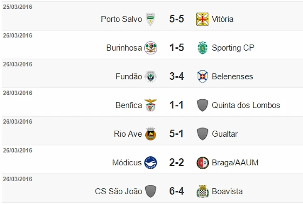This screenshot has width=303, height=204.
Task: Click the Fundão club crest
Action: coord(150,76)
